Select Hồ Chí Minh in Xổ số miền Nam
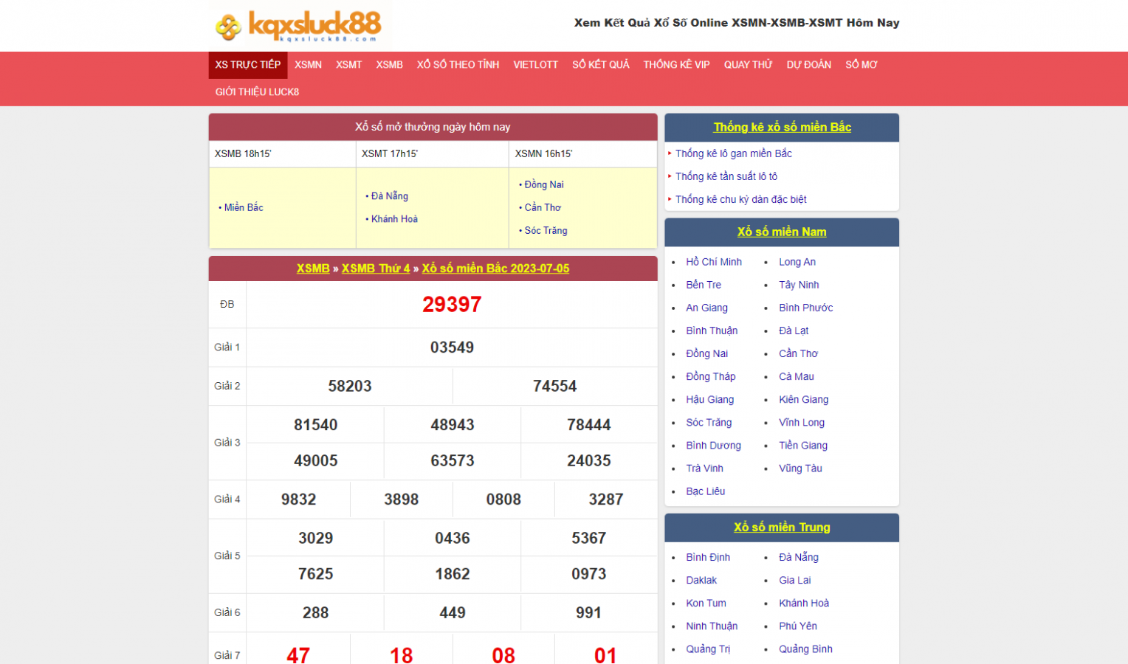The width and height of the screenshot is (1128, 664). point(713,262)
